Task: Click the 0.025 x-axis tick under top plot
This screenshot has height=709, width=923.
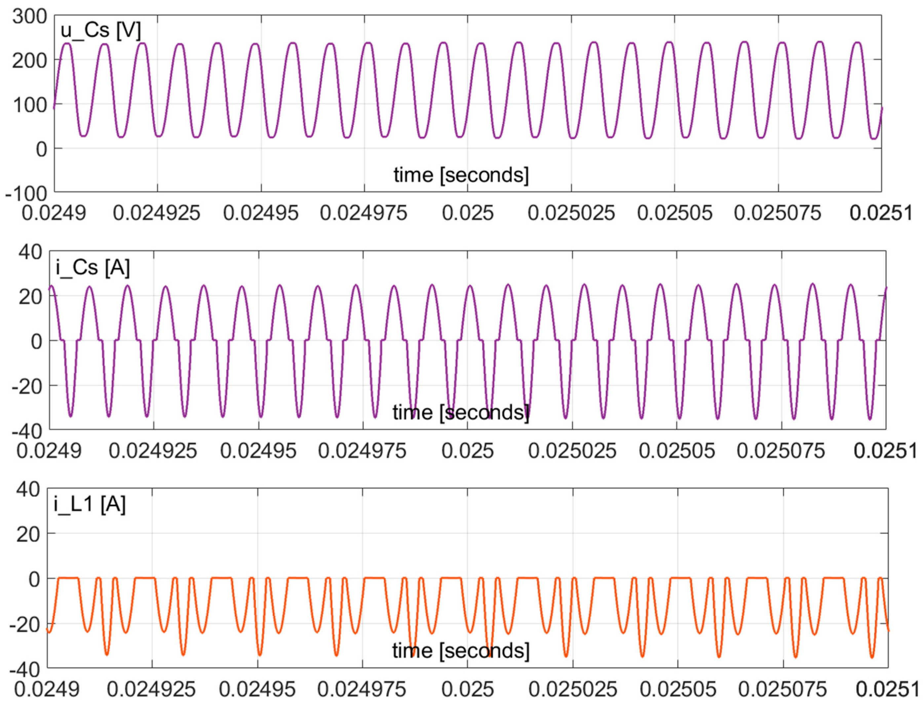Action: click(468, 213)
